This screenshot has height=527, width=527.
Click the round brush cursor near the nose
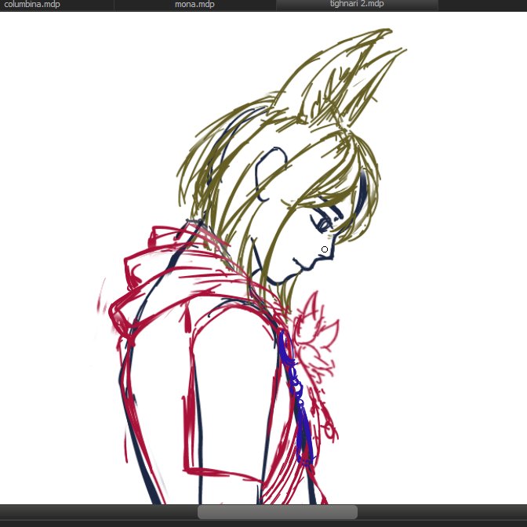tap(325, 249)
